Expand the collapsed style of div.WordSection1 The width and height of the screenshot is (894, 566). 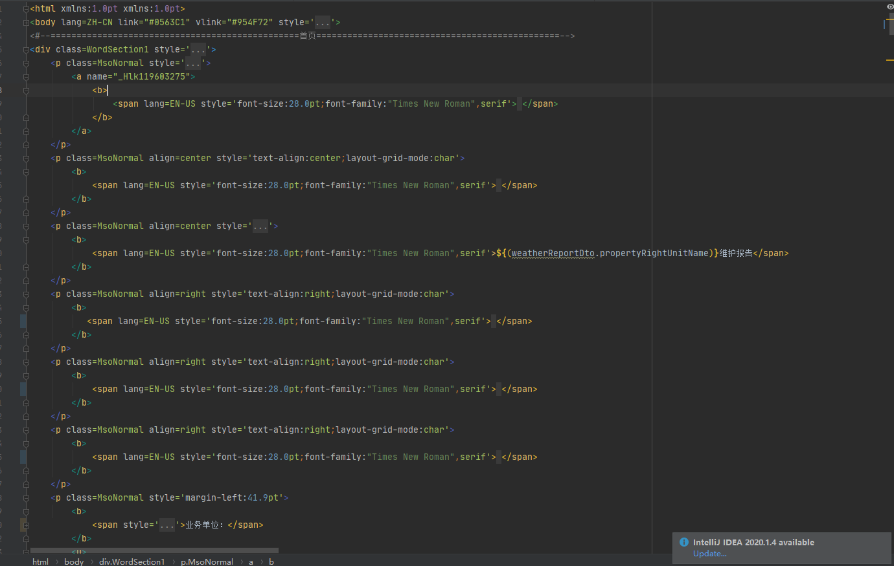[197, 49]
